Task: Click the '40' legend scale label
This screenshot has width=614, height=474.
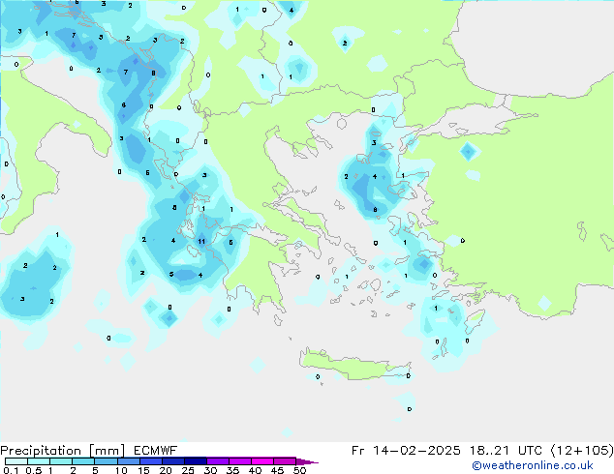Action: (x=255, y=470)
